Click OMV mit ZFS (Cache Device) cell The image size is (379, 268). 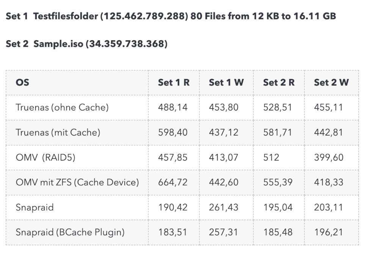coord(77,183)
